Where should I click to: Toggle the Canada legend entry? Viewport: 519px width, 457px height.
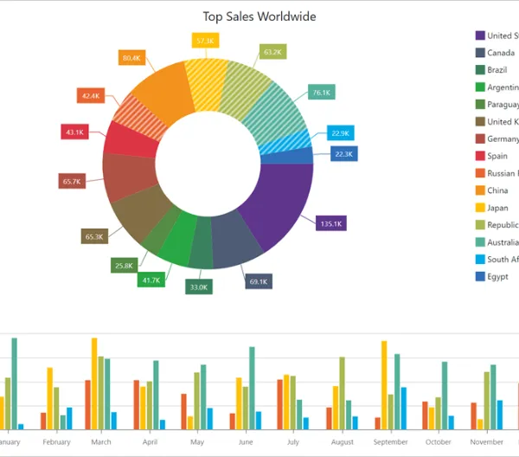[x=495, y=53]
